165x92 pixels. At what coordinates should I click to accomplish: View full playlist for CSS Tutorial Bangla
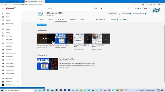(42, 48)
